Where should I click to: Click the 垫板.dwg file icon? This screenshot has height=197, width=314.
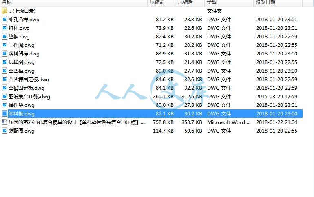[4, 37]
